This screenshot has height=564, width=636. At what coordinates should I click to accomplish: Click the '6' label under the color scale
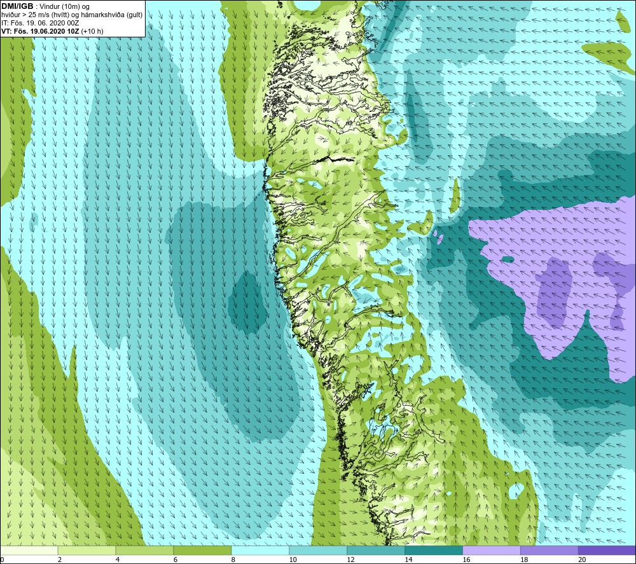point(176,560)
